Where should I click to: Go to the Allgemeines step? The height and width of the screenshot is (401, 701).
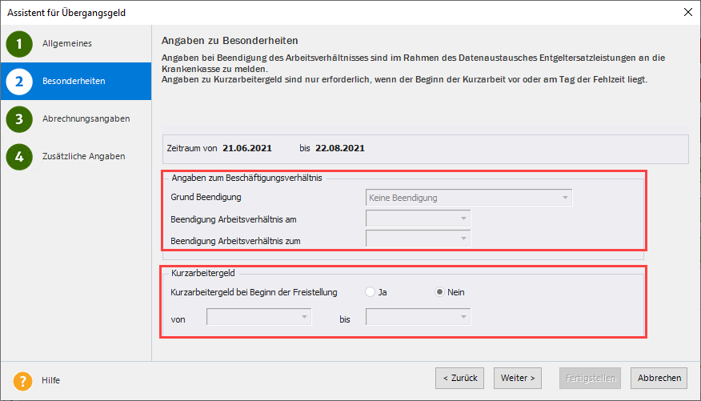pyautogui.click(x=67, y=44)
